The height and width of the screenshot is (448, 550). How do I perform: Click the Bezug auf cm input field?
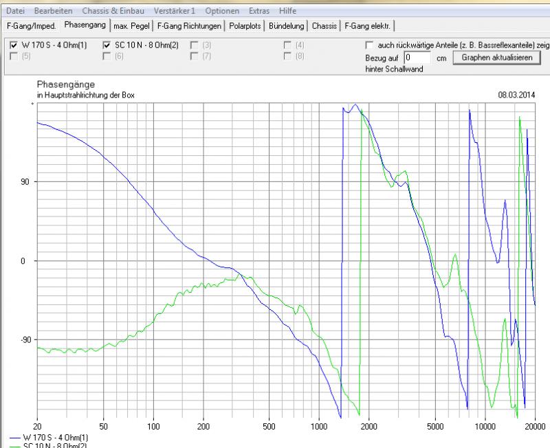pyautogui.click(x=417, y=58)
